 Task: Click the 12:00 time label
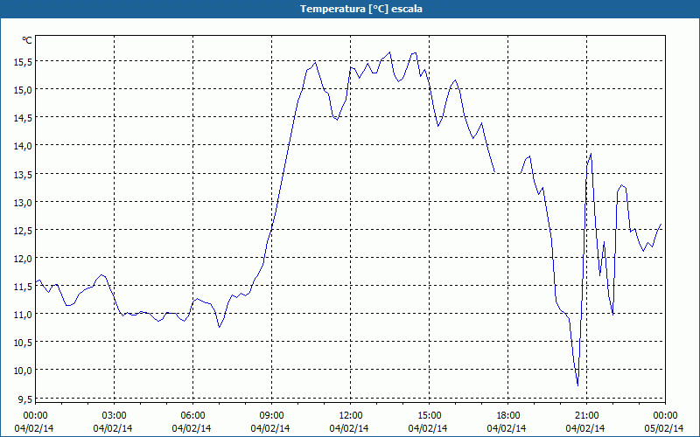click(351, 416)
